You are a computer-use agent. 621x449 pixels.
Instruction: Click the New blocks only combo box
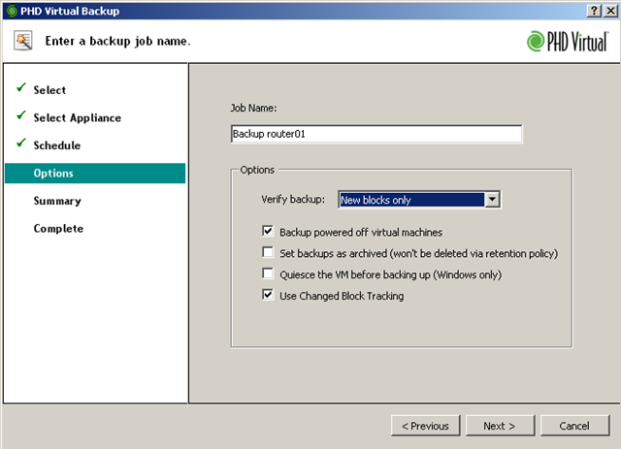(x=410, y=200)
